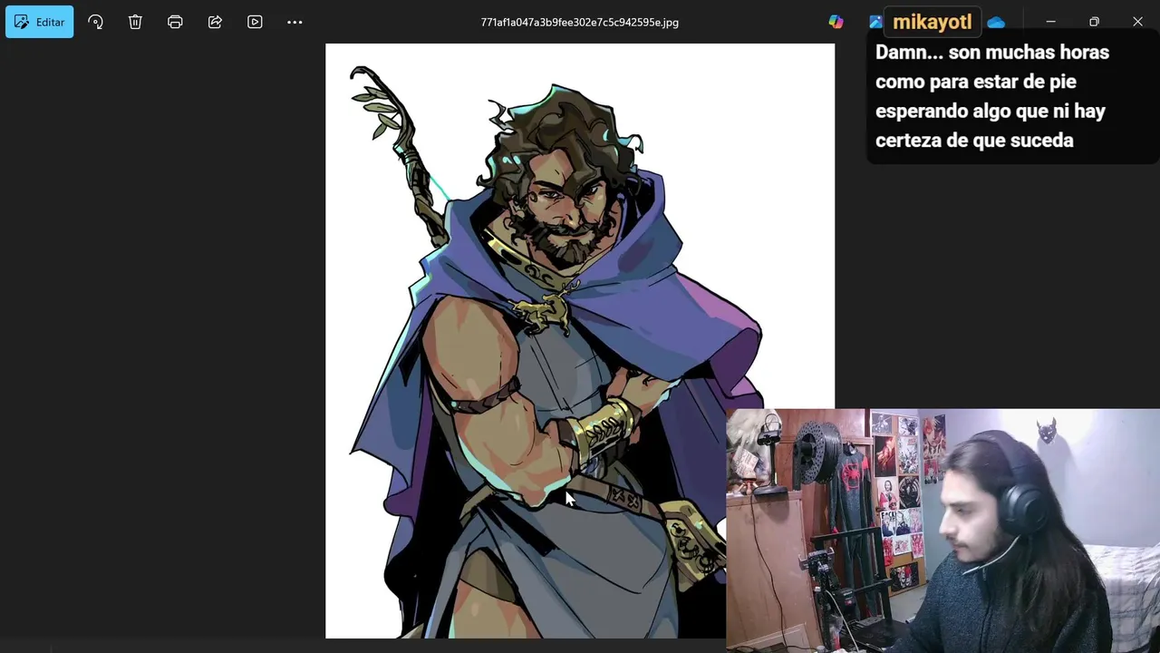The width and height of the screenshot is (1160, 653).
Task: Open the three-dots more options menu
Action: point(295,22)
